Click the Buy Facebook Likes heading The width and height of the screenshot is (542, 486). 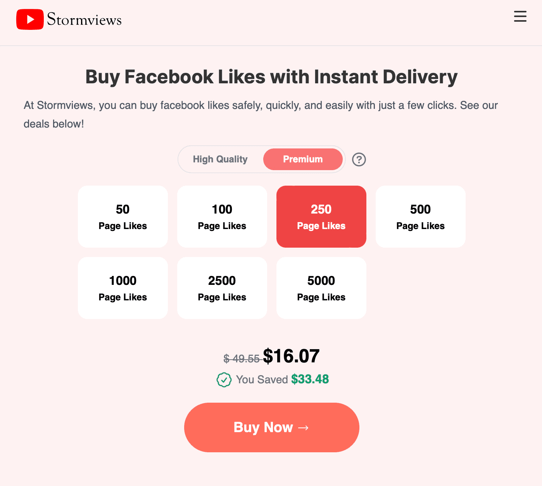[x=271, y=77]
